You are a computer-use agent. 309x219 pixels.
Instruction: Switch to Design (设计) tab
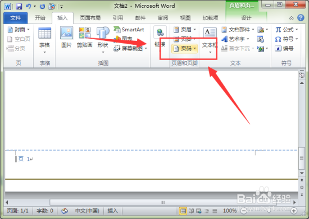point(246,18)
